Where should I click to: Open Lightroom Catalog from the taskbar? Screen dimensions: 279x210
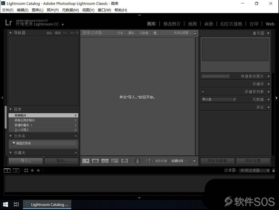(x=47, y=204)
